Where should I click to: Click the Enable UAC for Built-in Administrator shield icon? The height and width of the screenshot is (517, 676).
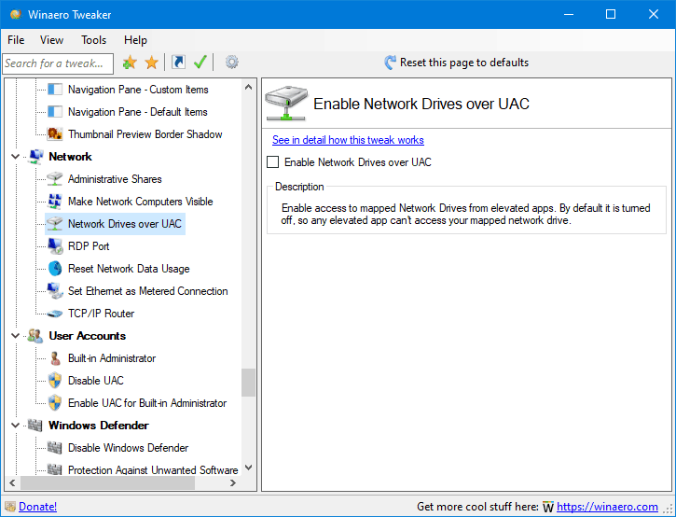[55, 403]
